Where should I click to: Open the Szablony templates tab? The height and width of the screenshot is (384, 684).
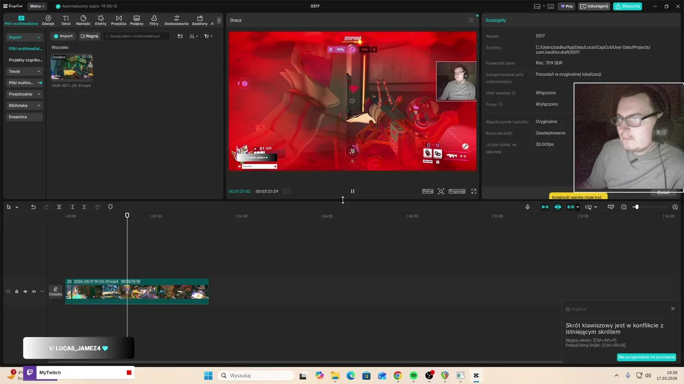tap(200, 20)
